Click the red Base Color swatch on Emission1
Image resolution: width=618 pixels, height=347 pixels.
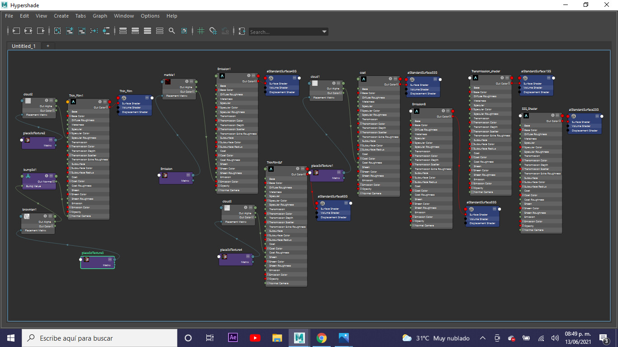[216, 89]
